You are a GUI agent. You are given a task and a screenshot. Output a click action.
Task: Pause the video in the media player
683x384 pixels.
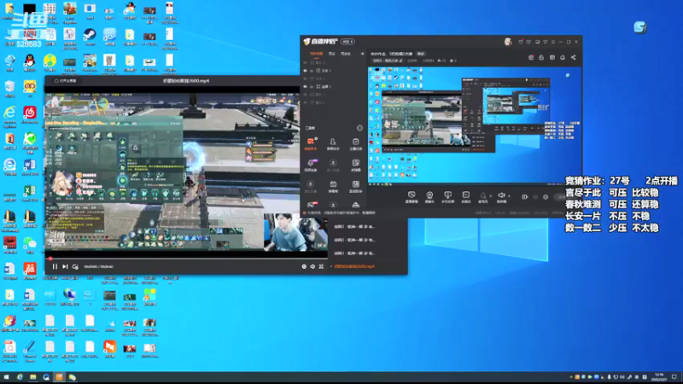point(55,266)
